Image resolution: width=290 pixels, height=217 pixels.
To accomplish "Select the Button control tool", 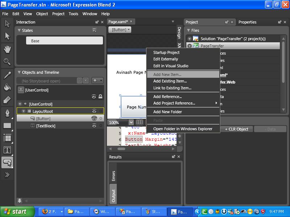I will click(x=7, y=162).
